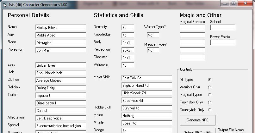Click the Major Skills label

click(x=102, y=77)
